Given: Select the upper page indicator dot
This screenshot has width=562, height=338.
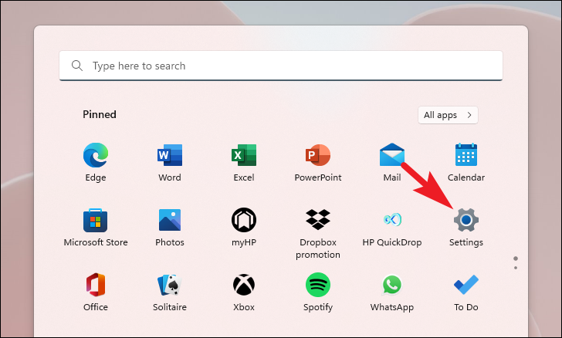Looking at the screenshot, I should click(x=516, y=259).
